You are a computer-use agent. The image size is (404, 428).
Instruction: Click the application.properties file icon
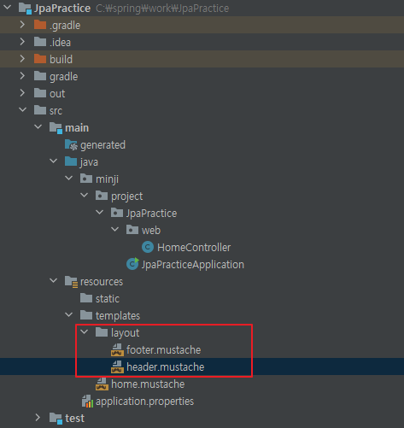tap(87, 401)
